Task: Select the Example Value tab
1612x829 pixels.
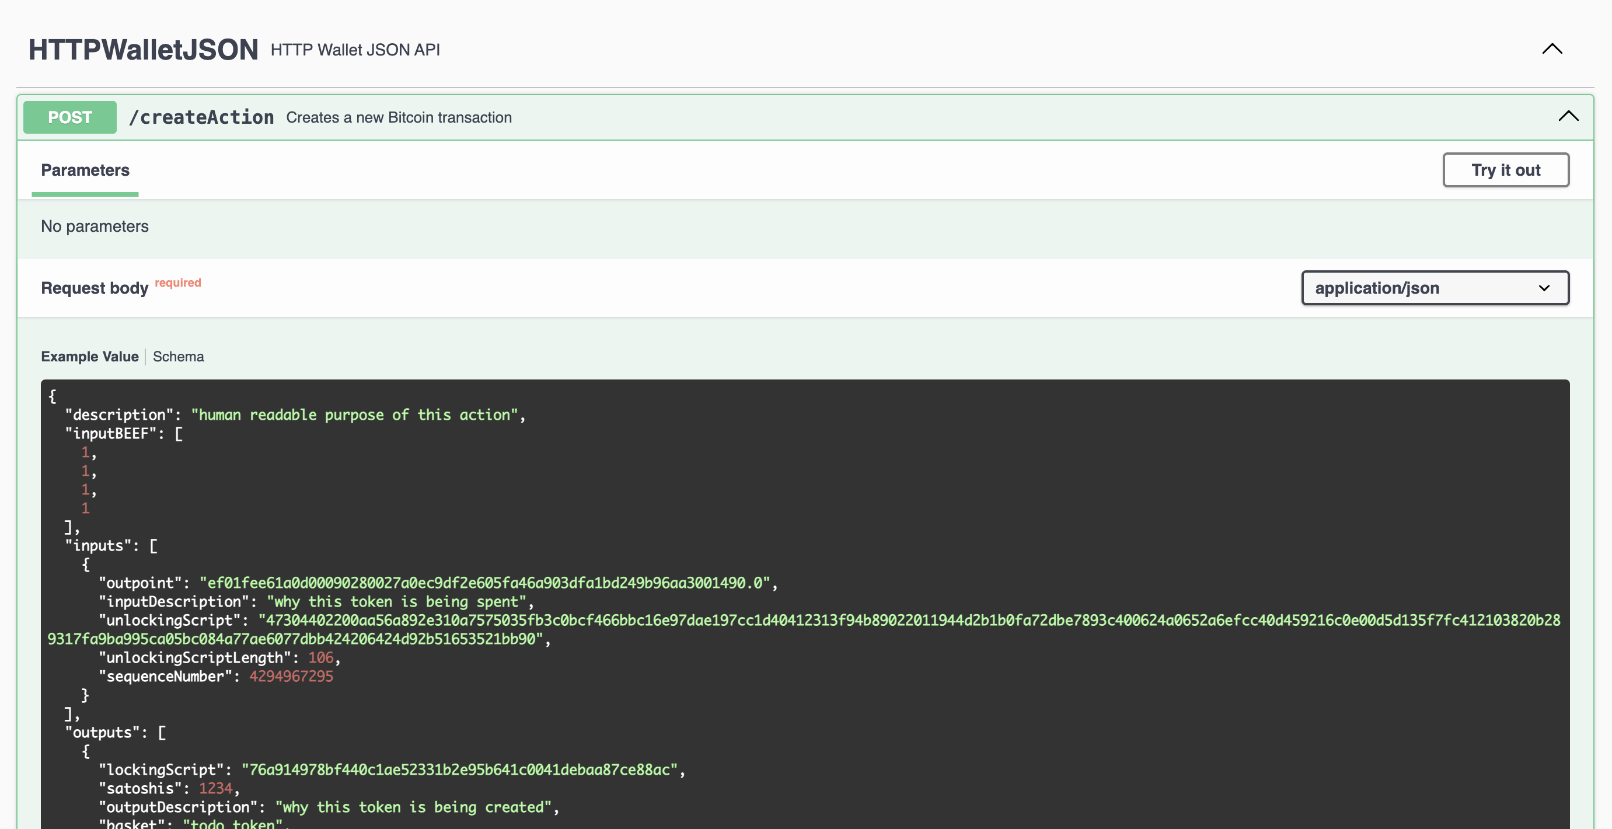Action: [x=89, y=356]
